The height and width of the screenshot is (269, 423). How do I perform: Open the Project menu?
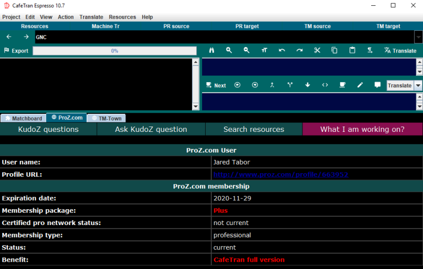[11, 17]
